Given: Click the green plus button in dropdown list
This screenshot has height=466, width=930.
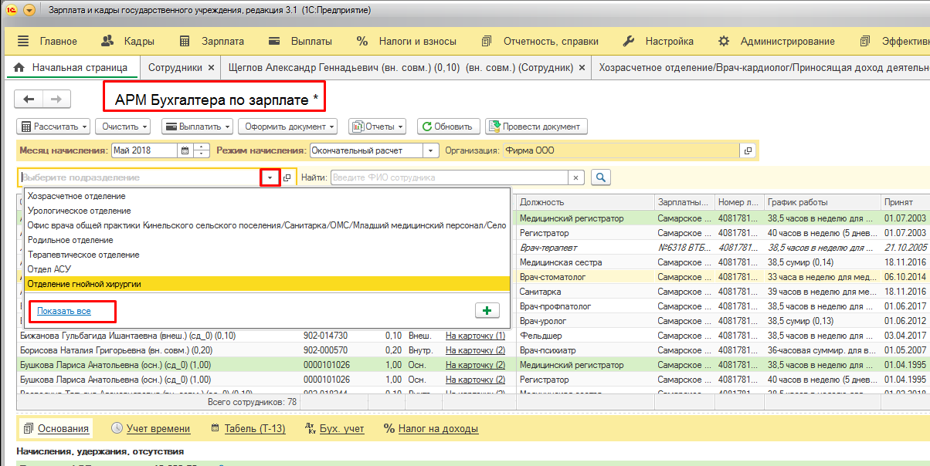Looking at the screenshot, I should (x=487, y=310).
